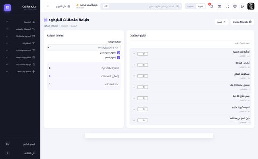
Task: Open the كل الفروع branch selector
Action: pos(58,6)
